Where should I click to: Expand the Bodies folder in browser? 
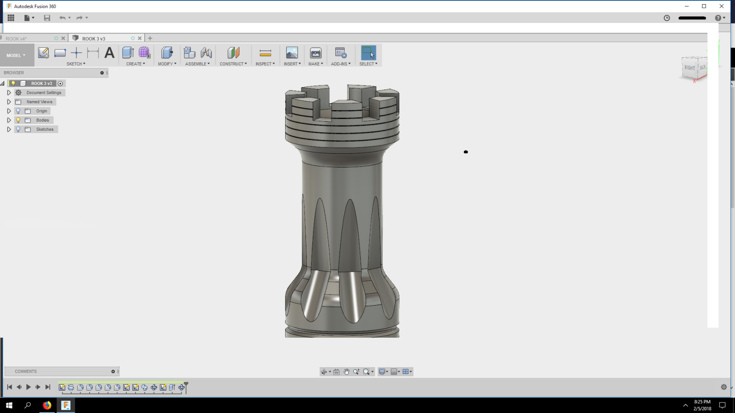point(9,120)
